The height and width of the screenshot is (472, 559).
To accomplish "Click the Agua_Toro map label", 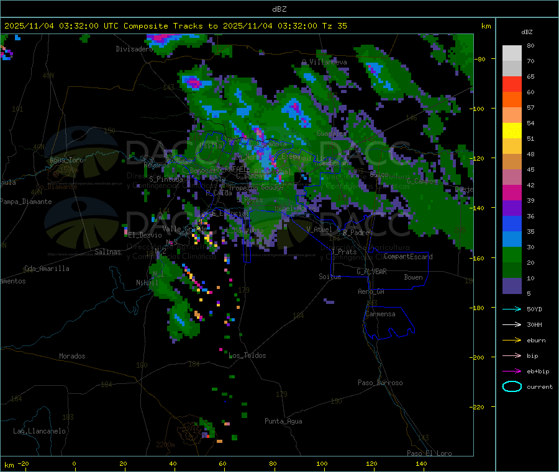I will click(66, 160).
